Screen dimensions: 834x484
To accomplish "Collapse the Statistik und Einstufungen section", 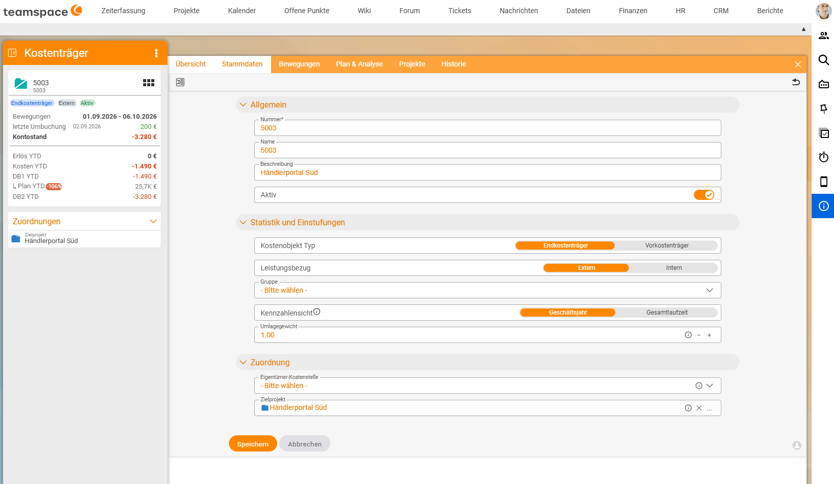I will [x=243, y=222].
